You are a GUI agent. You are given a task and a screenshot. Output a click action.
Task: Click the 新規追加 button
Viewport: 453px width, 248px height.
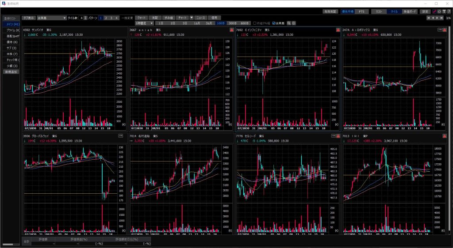click(x=11, y=71)
